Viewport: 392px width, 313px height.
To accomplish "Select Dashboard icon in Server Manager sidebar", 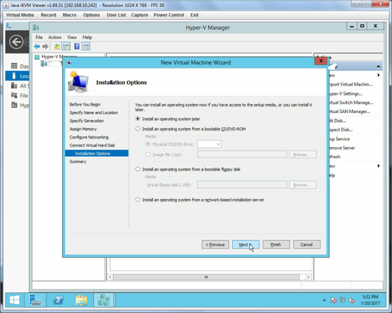I will point(14,66).
